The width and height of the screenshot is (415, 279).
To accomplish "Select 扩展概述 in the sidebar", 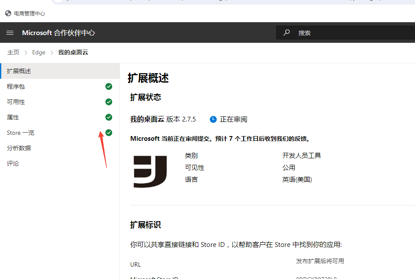I will 60,71.
